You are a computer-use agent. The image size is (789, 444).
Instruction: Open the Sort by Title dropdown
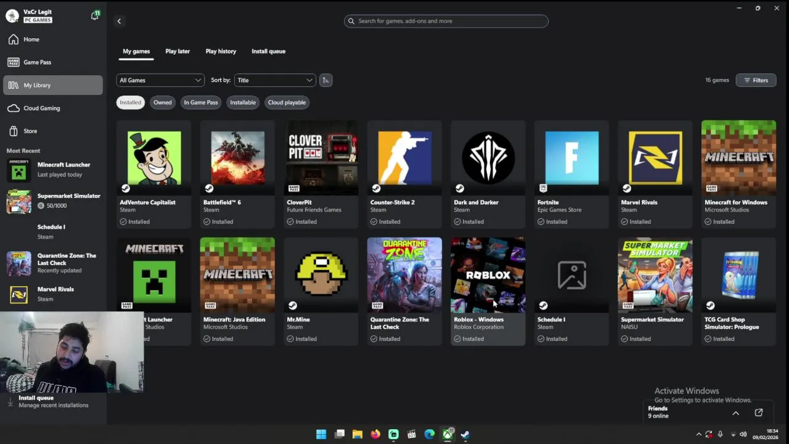point(275,80)
